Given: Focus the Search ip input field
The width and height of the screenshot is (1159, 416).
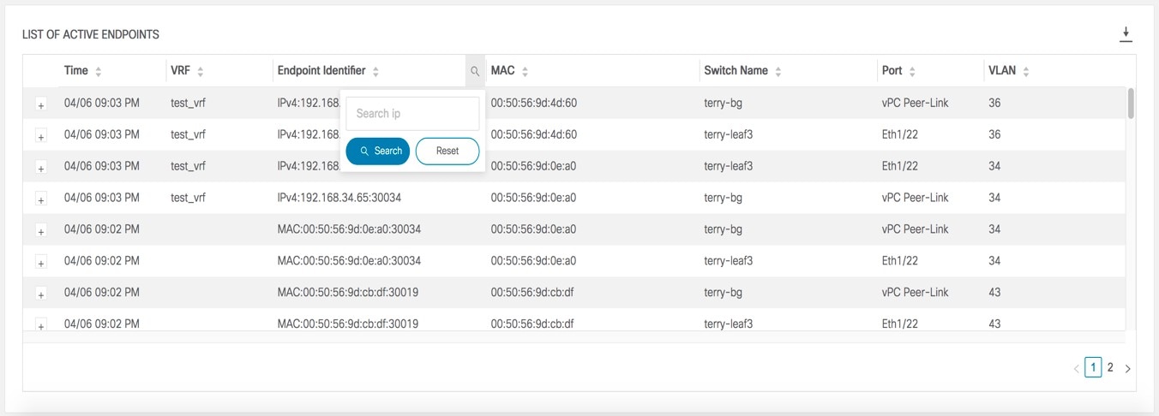Looking at the screenshot, I should 412,114.
